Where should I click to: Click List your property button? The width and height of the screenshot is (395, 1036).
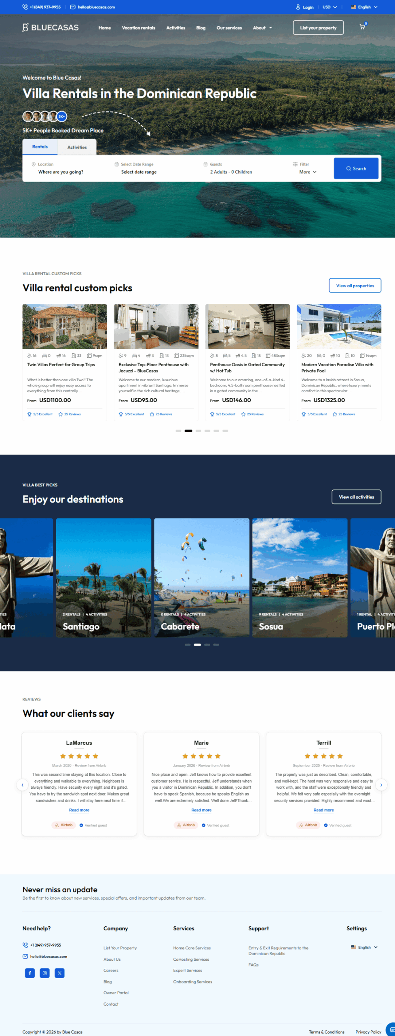318,28
